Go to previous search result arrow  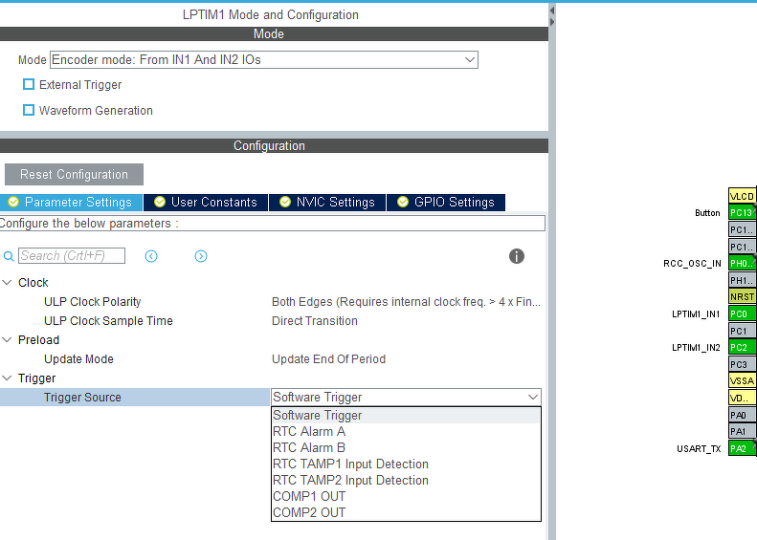coord(151,256)
